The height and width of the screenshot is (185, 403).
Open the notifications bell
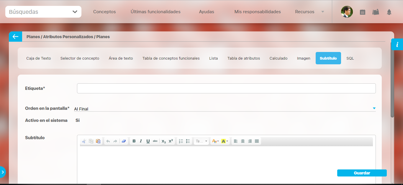coord(389,12)
